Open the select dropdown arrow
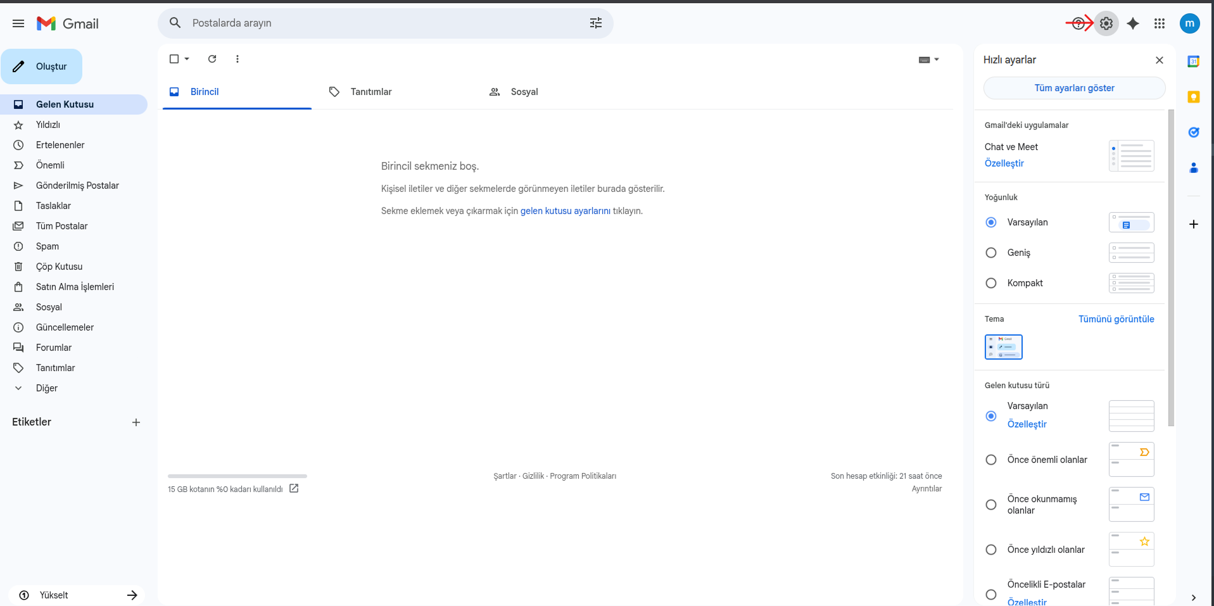Image resolution: width=1214 pixels, height=606 pixels. pos(187,59)
